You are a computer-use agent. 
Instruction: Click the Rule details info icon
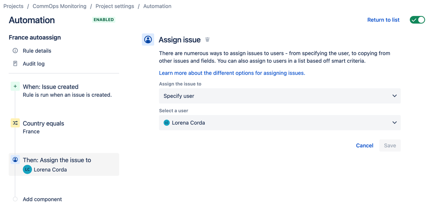(15, 51)
